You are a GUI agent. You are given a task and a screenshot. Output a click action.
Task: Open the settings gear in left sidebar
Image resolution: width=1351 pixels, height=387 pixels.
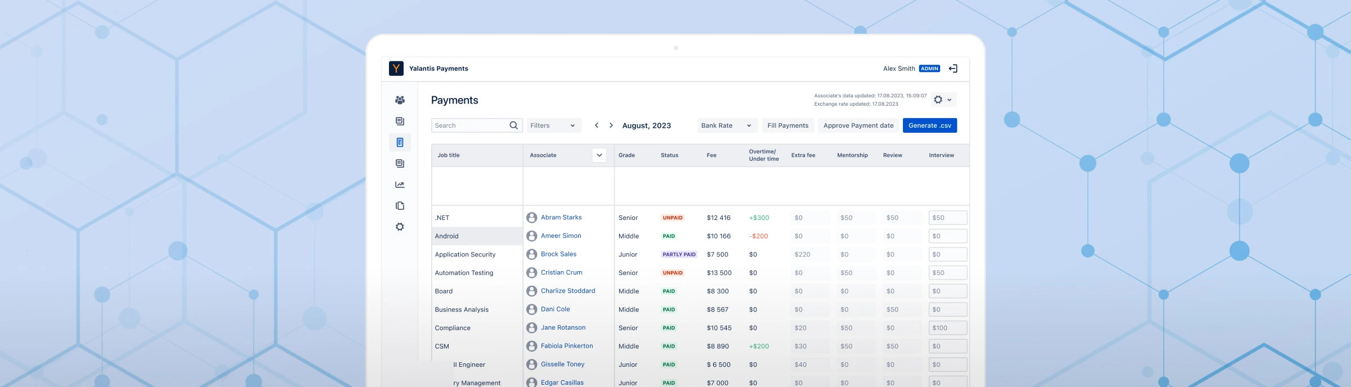pyautogui.click(x=400, y=227)
